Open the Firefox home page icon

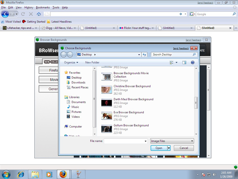[39, 14]
